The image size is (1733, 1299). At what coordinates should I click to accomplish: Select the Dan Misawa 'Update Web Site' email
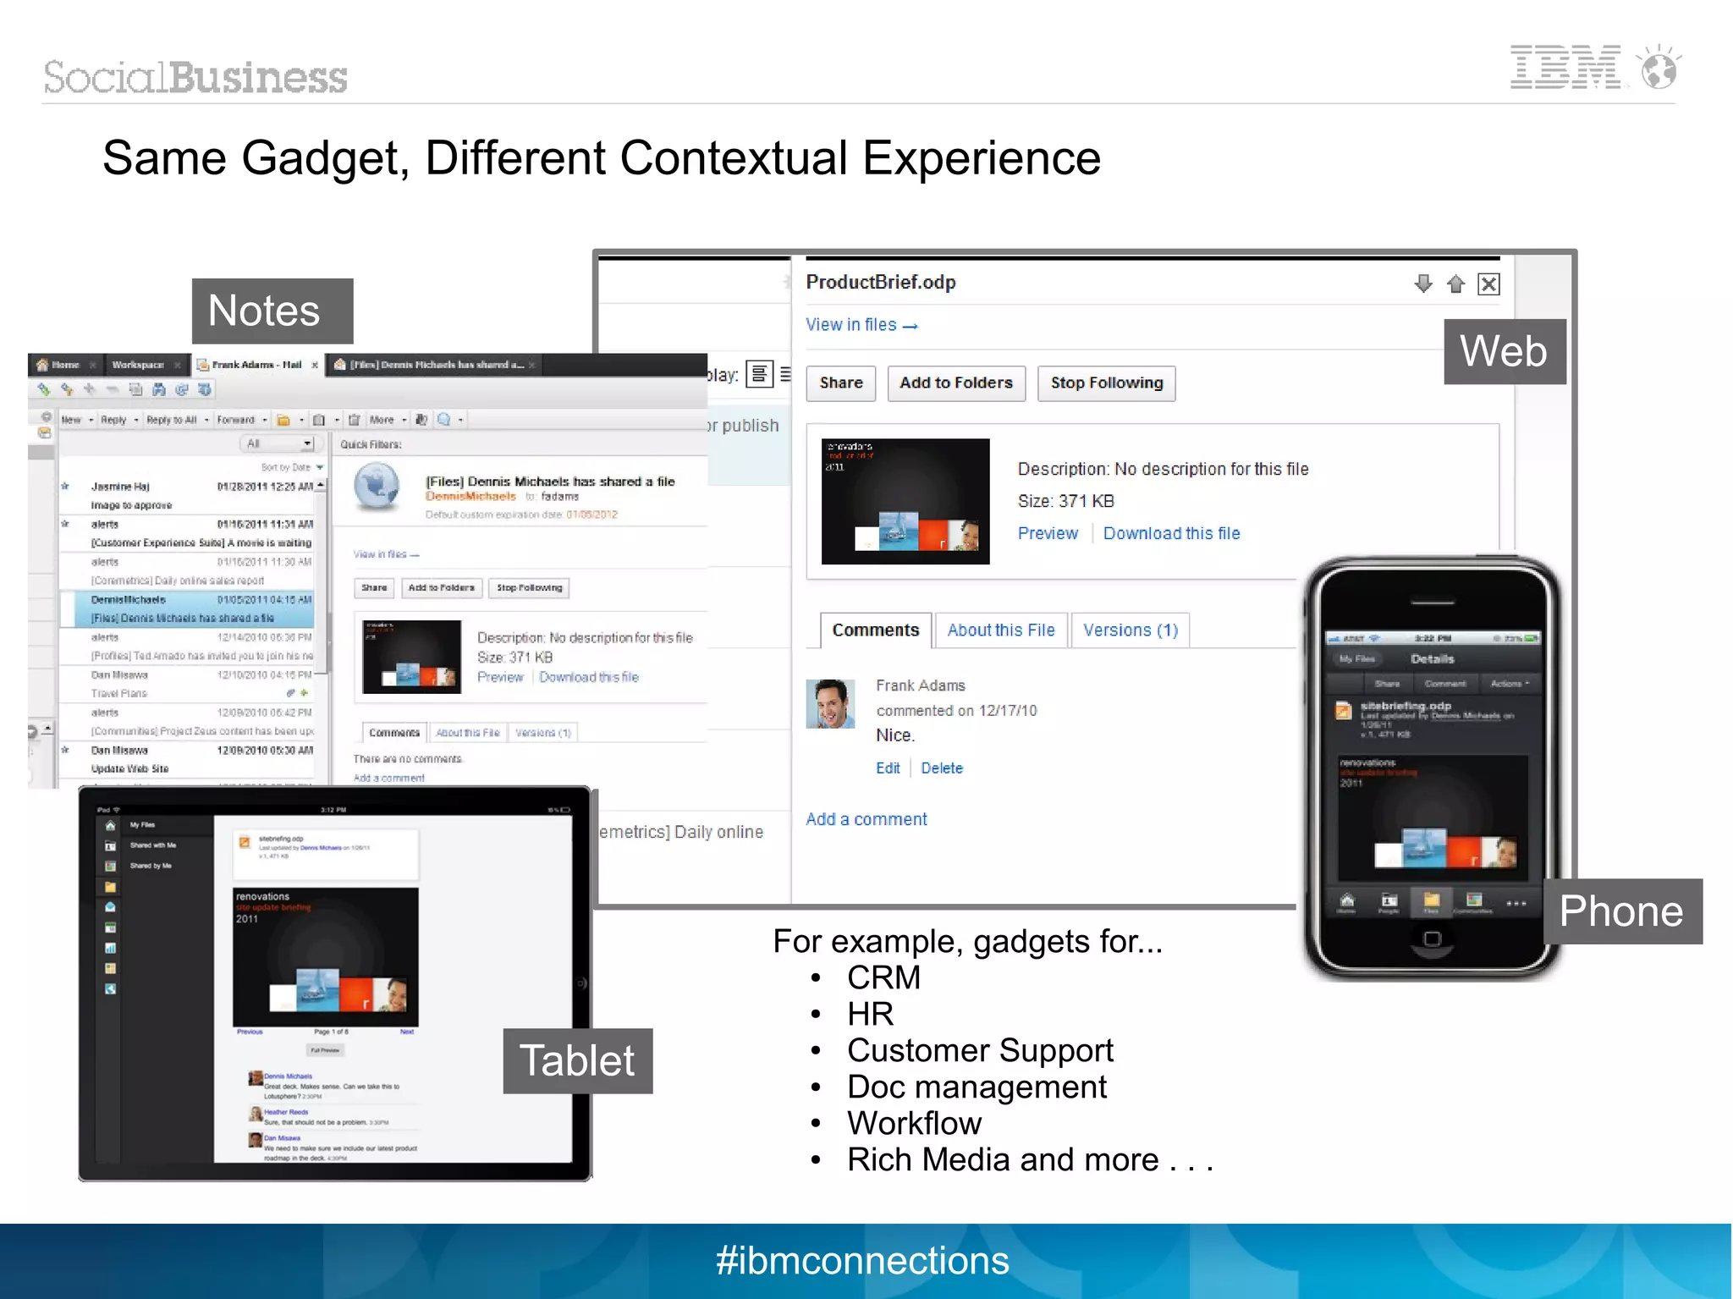tap(186, 759)
